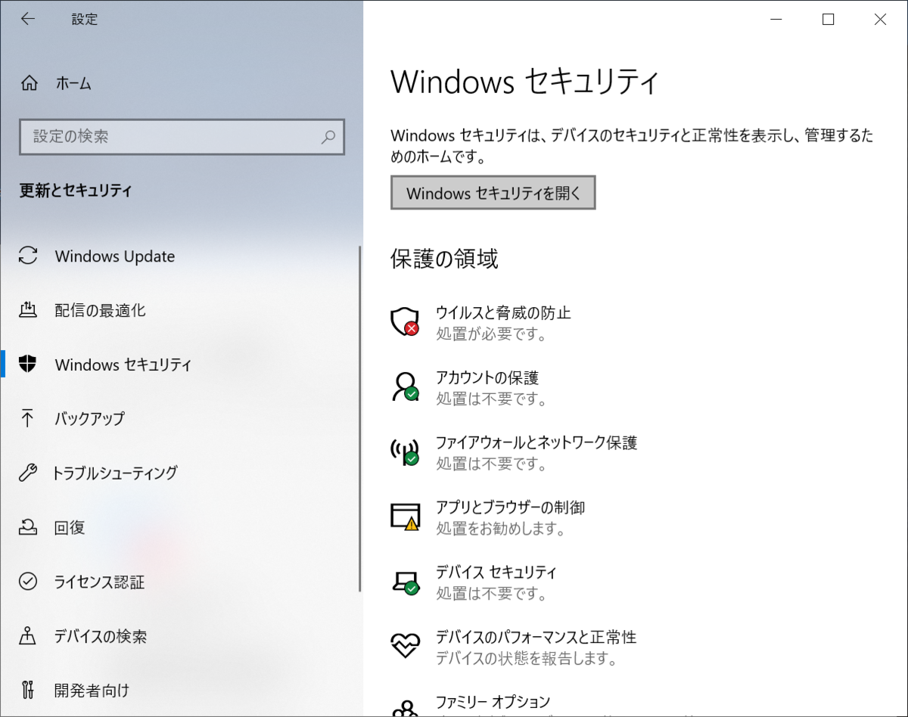Click the 配信の最適化 icon

pos(28,310)
